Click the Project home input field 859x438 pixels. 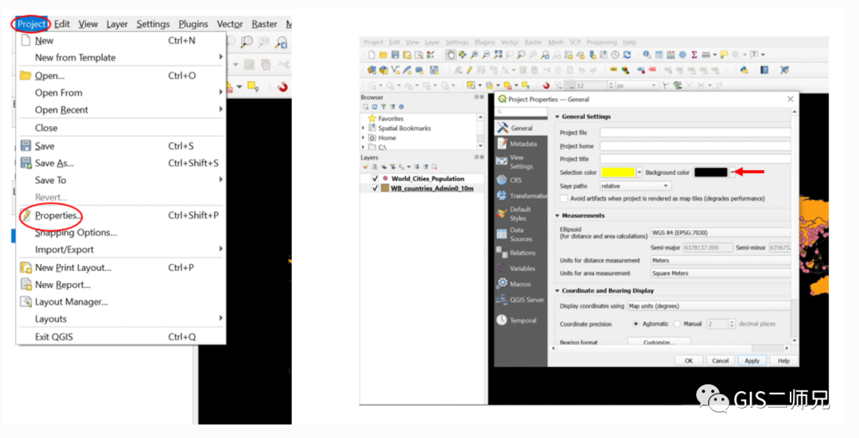(x=695, y=146)
